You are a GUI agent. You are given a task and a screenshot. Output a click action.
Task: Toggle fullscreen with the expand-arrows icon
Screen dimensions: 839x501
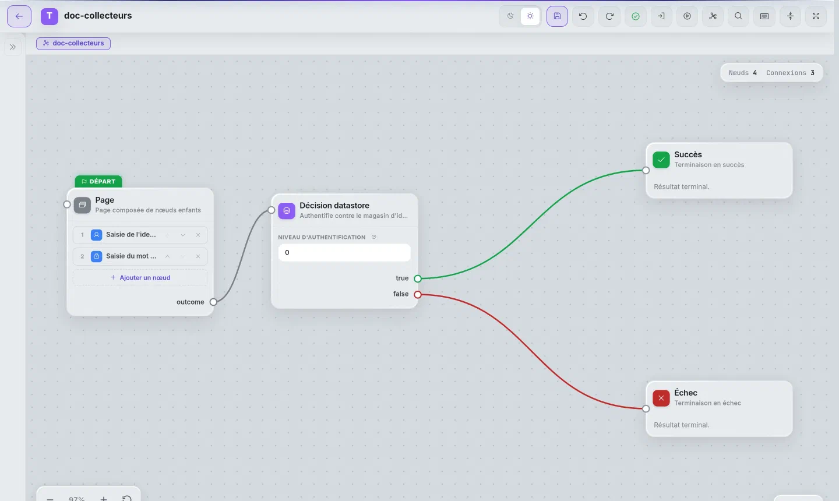point(816,16)
